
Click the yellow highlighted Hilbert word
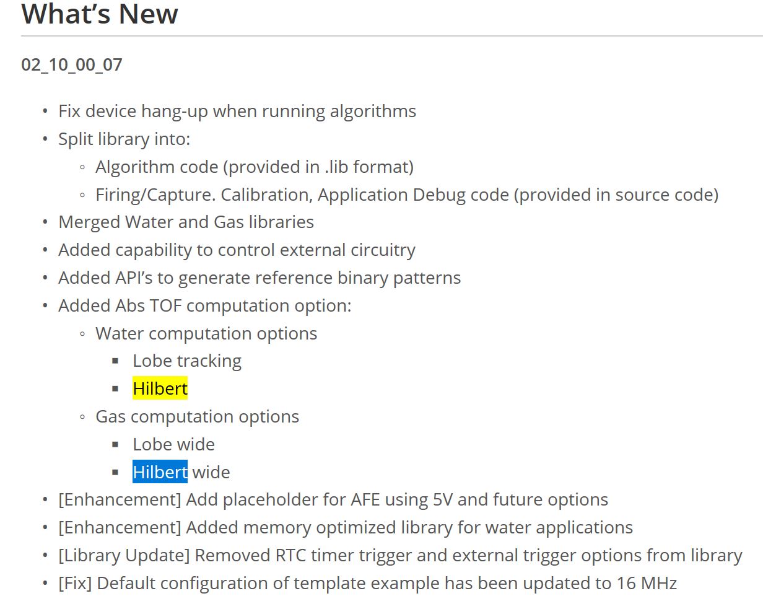tap(160, 388)
